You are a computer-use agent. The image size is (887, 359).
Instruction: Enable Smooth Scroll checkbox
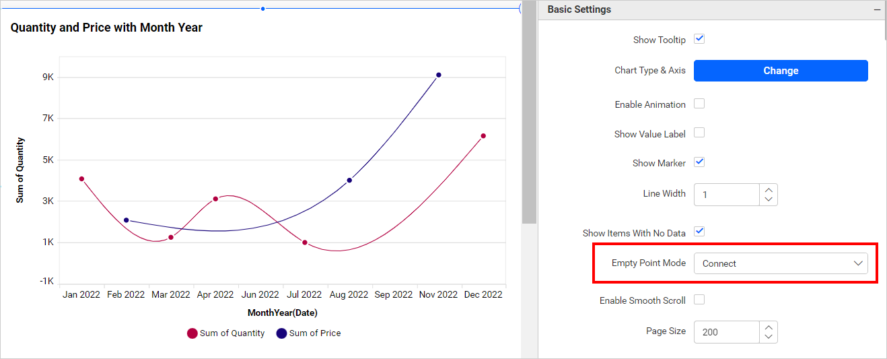(699, 300)
